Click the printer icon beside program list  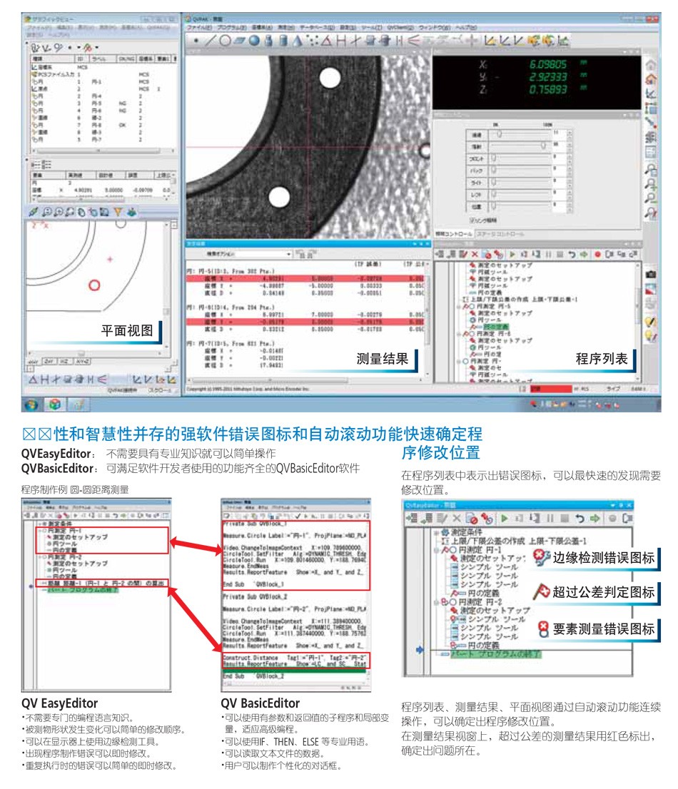coord(651,304)
